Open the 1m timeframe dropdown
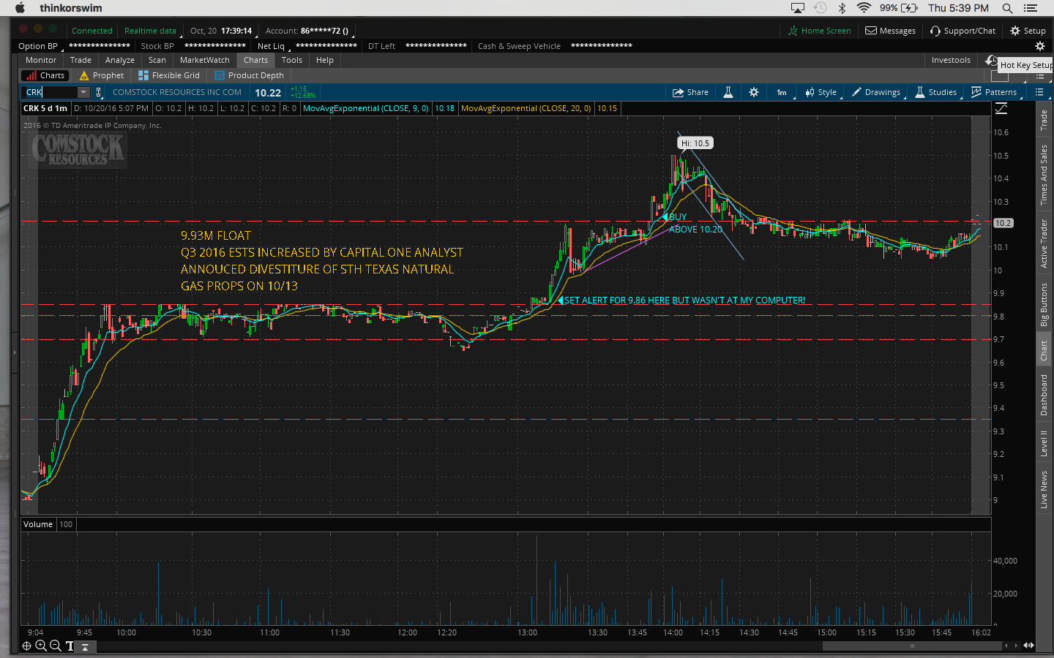Screen dimensions: 1054x658 coord(782,92)
